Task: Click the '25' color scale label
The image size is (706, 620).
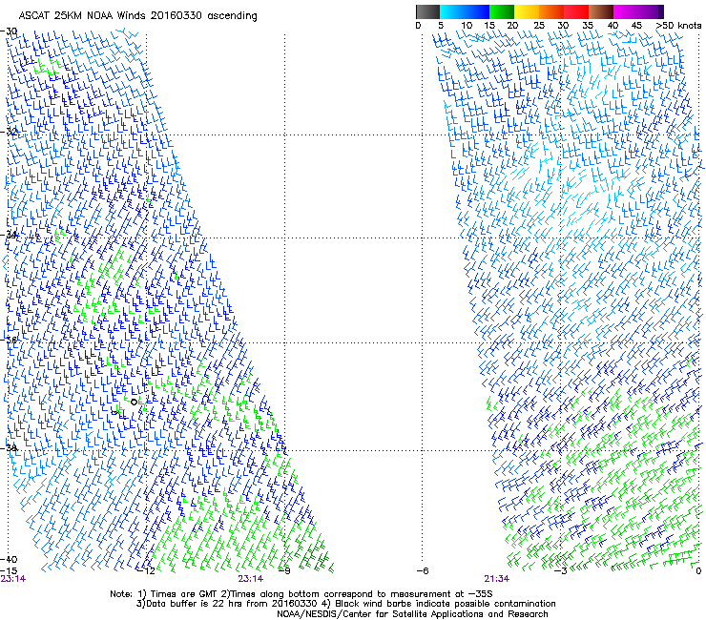Action: [x=539, y=26]
